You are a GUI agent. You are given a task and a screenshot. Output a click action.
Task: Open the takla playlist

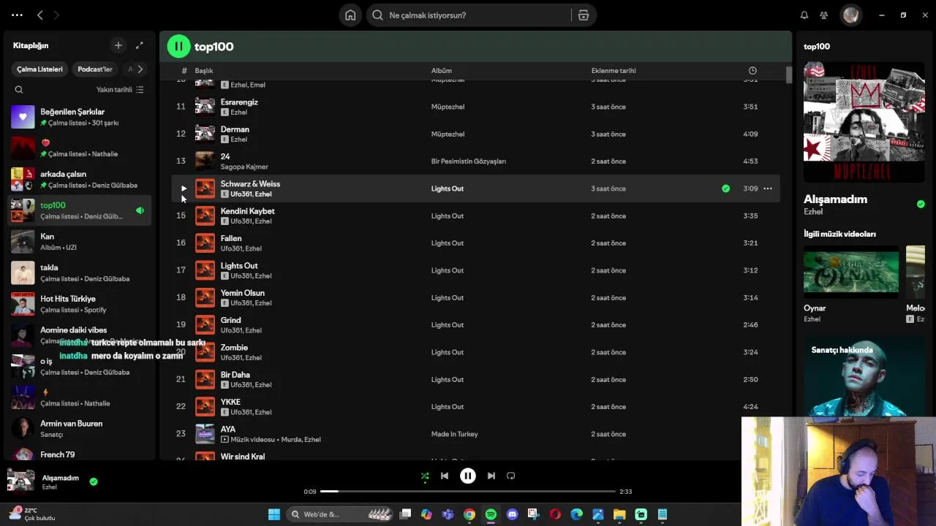point(80,272)
